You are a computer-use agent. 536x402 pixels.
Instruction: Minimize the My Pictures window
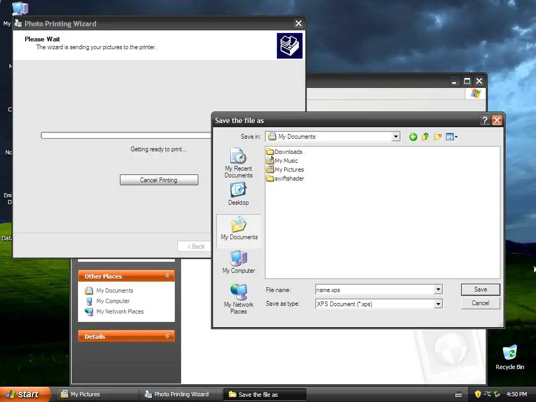(454, 81)
